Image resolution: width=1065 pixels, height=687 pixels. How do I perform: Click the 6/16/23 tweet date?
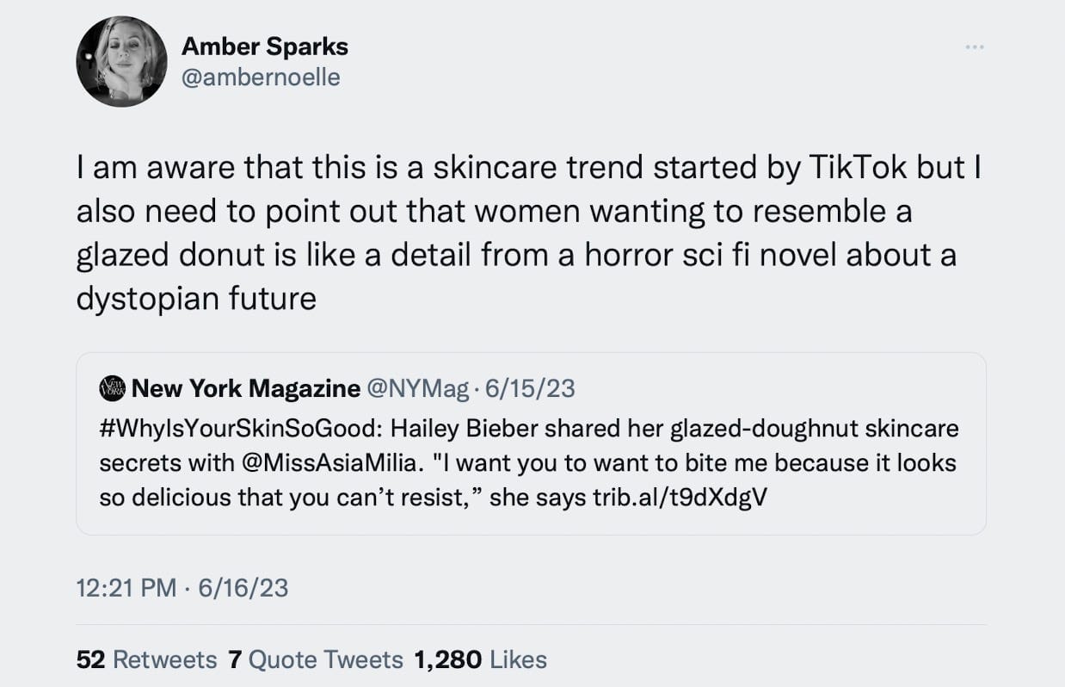tap(243, 588)
